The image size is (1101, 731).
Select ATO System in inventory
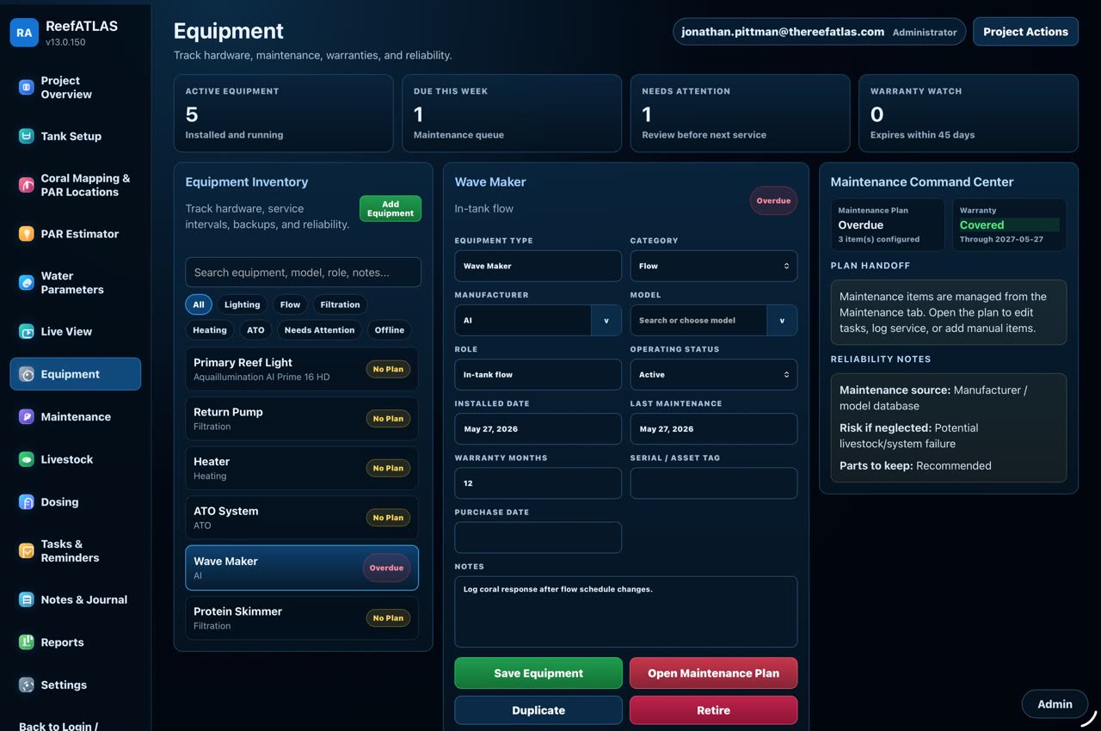[x=302, y=518]
